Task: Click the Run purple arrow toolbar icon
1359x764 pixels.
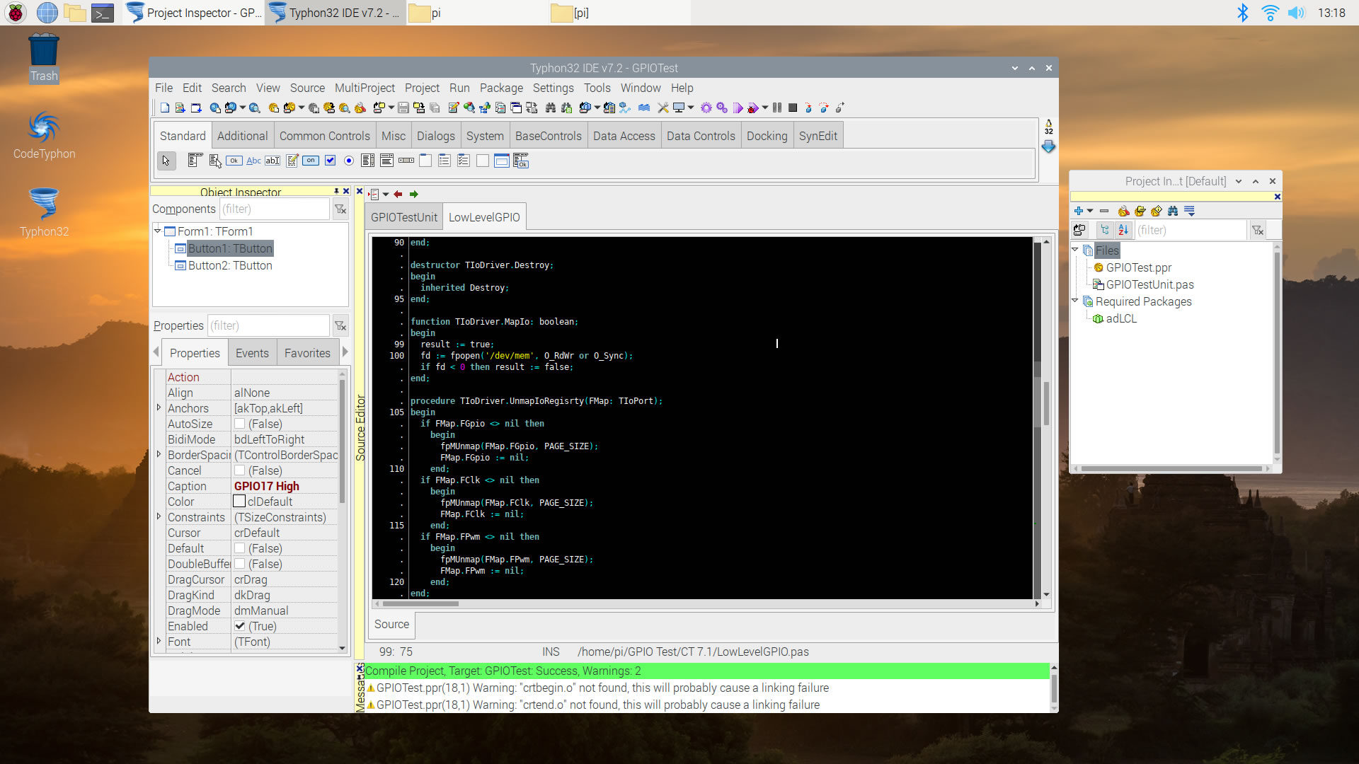Action: click(738, 108)
